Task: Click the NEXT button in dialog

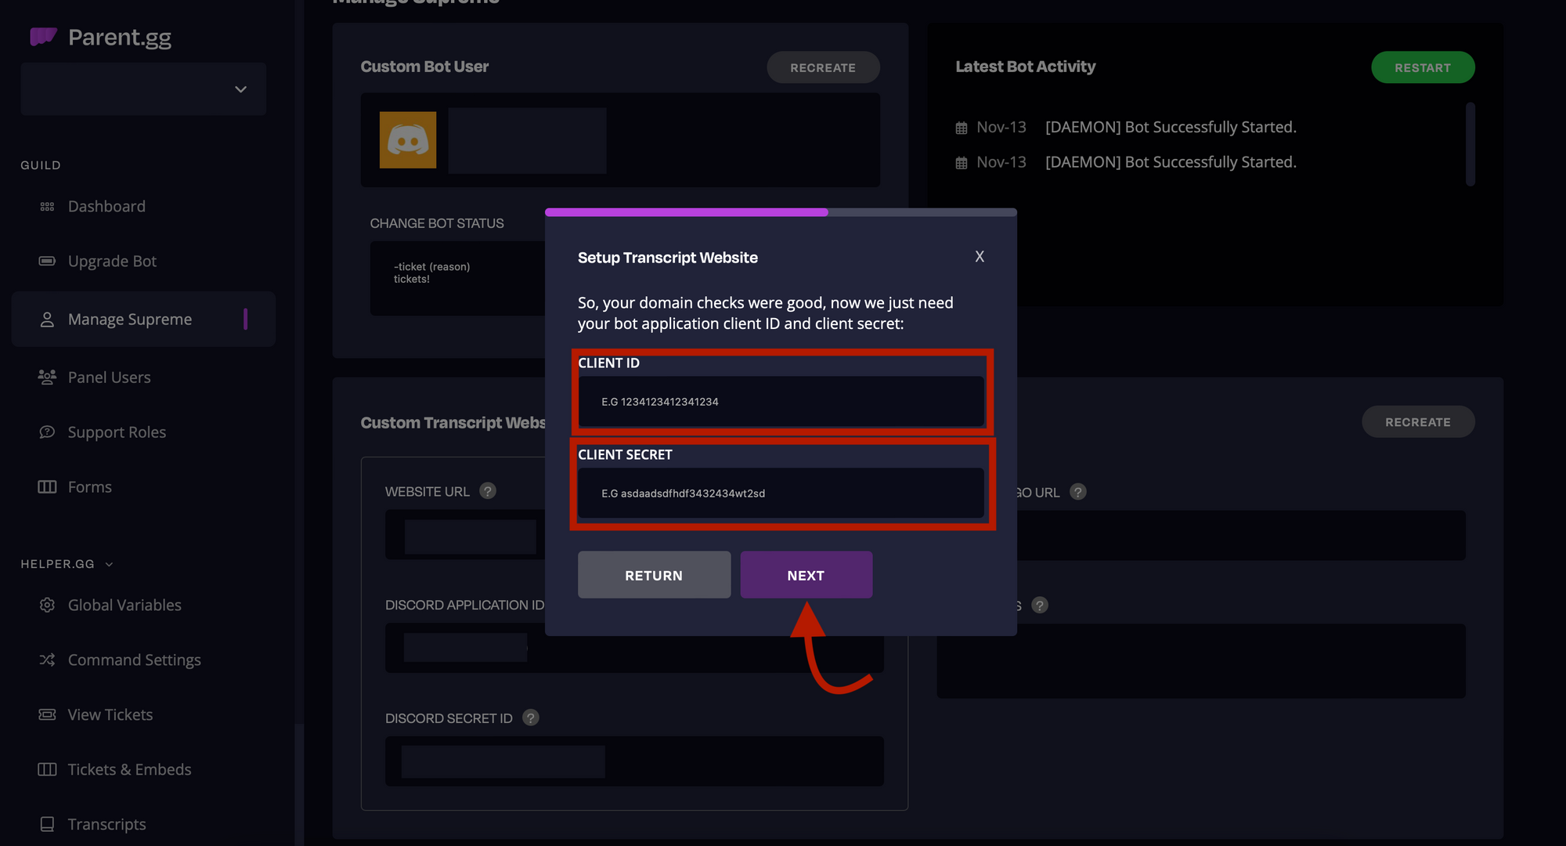Action: pyautogui.click(x=806, y=575)
